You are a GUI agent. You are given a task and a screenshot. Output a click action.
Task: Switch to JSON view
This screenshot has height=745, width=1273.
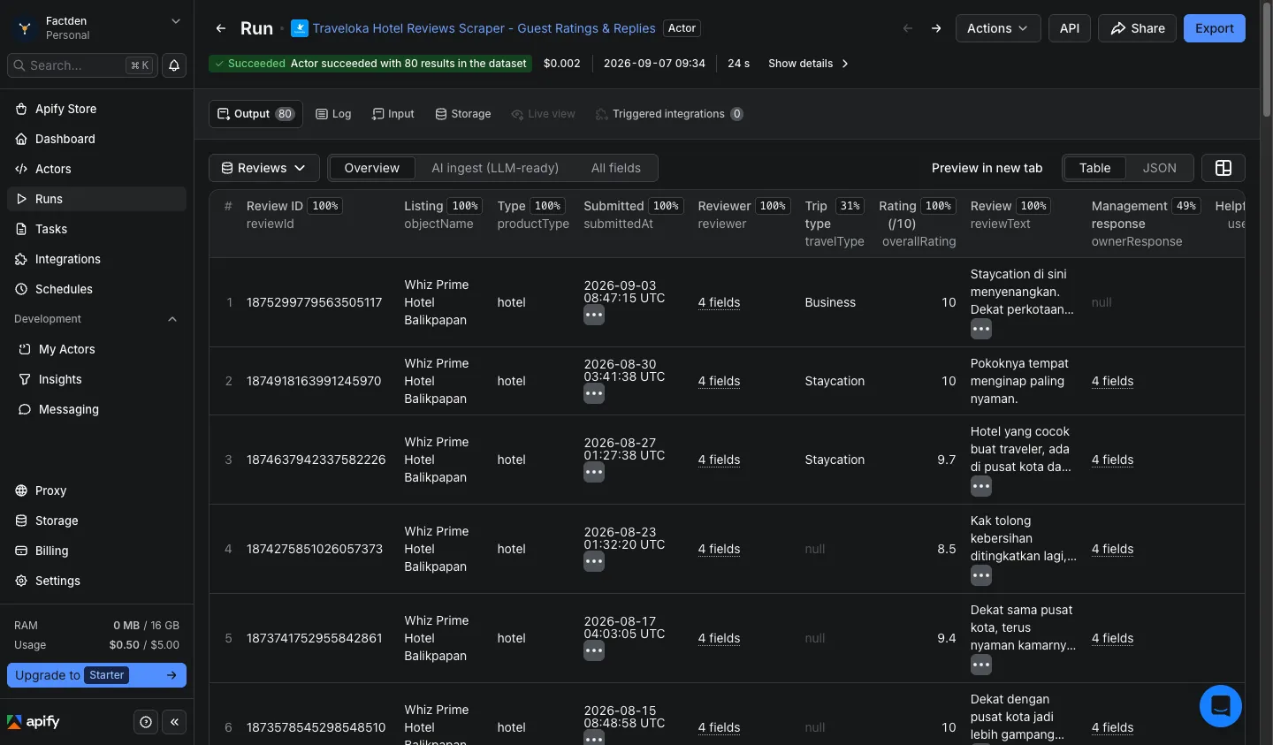[x=1159, y=168]
